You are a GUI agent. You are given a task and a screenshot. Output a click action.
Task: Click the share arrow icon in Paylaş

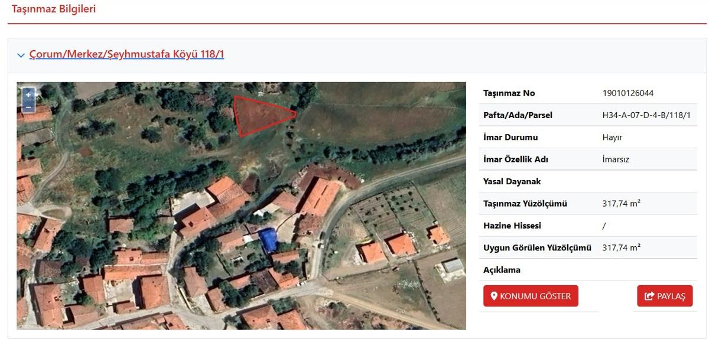pyautogui.click(x=649, y=296)
